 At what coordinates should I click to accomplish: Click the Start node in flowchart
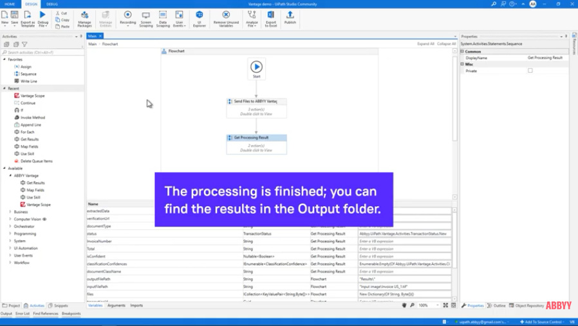click(257, 68)
